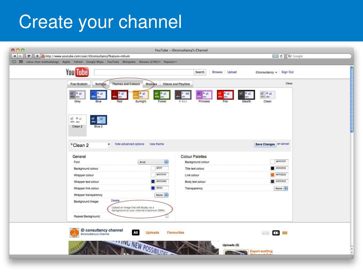
Task: Switch to the Settings tab
Action: pos(100,84)
